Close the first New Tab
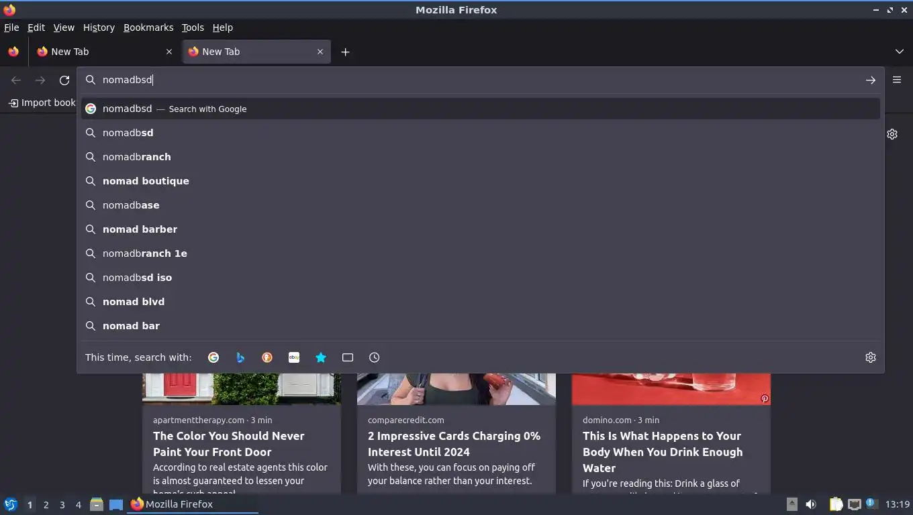Screen dimensions: 913x515 point(169,52)
